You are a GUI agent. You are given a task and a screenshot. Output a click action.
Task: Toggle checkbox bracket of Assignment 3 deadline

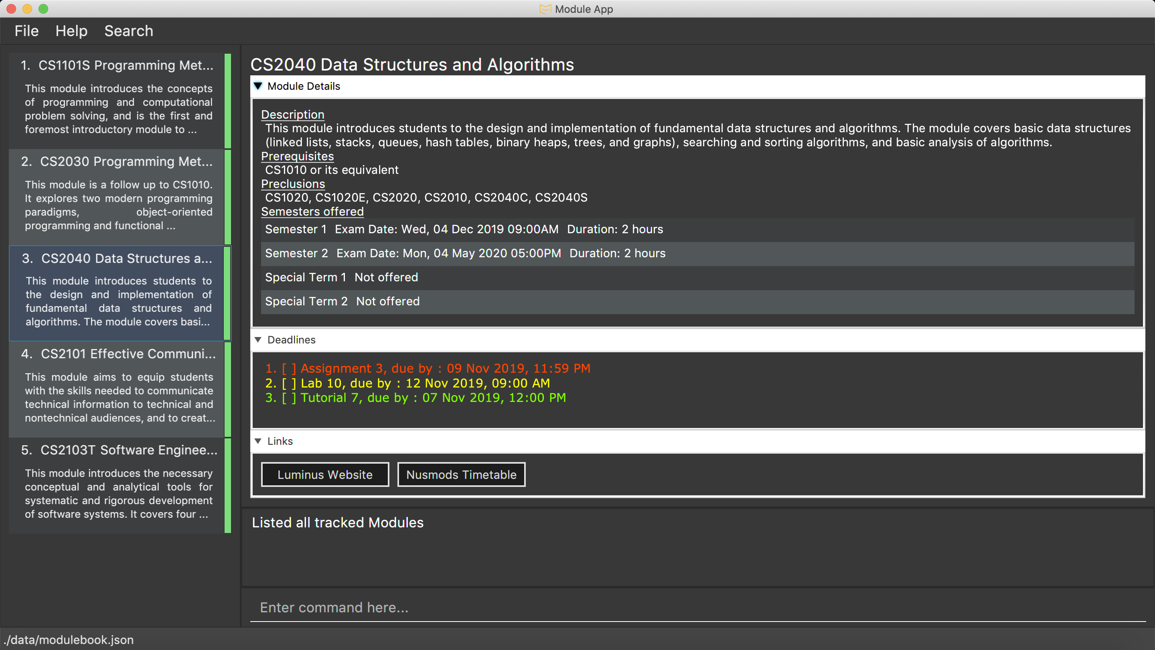tap(288, 368)
